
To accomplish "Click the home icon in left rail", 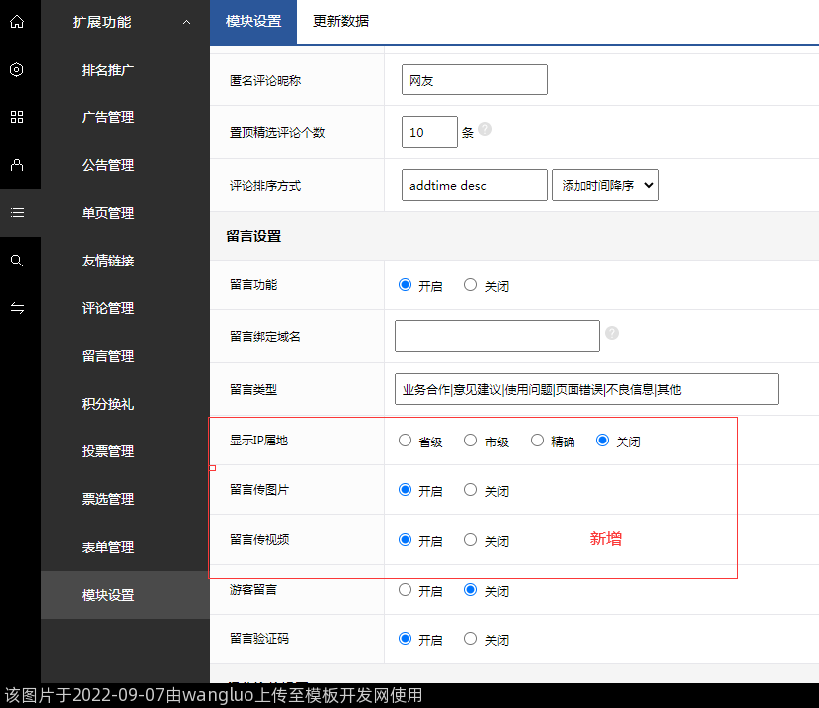I will coord(16,21).
